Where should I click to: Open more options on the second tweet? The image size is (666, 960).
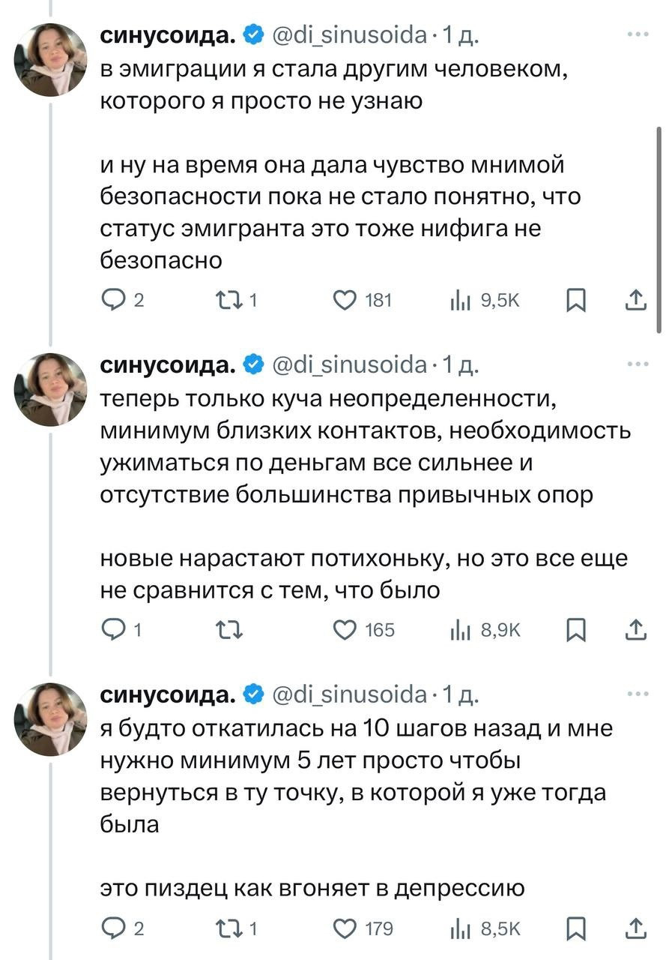(638, 364)
